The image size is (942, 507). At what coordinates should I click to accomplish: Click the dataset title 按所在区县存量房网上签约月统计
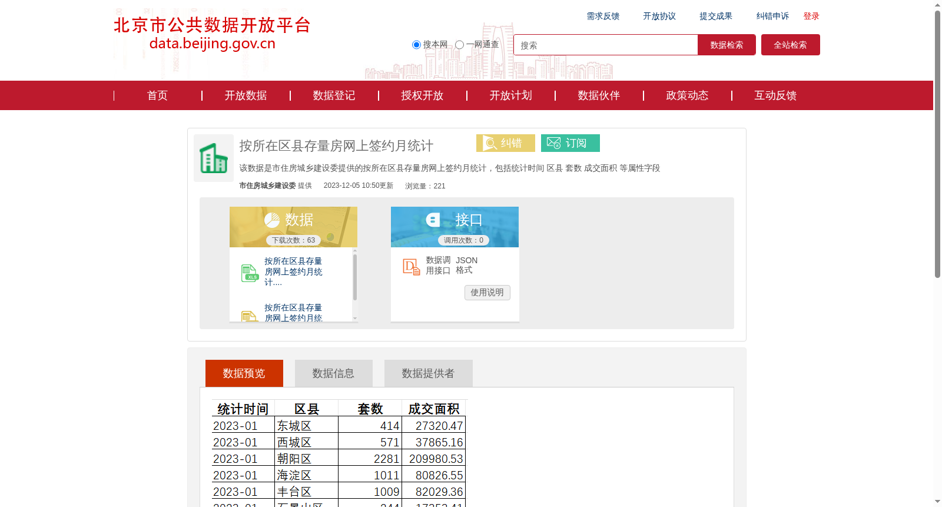point(336,146)
